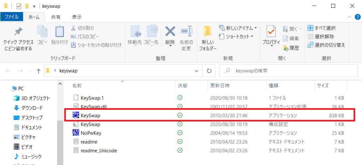The width and height of the screenshot is (362, 165).
Task: Collapse the ribbon with the chevron
Action: coord(349,17)
